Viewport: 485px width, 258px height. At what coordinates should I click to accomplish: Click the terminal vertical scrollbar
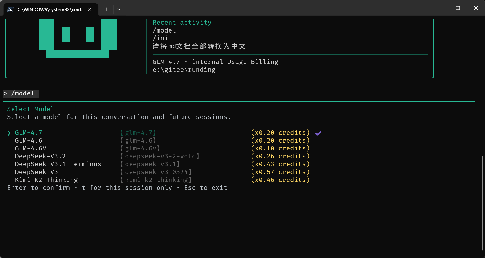[482, 203]
